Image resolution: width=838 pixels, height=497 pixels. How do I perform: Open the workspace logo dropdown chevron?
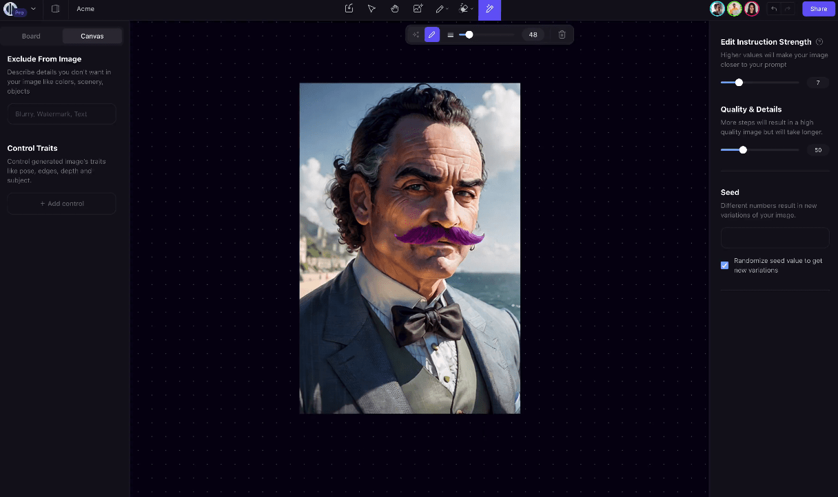33,8
